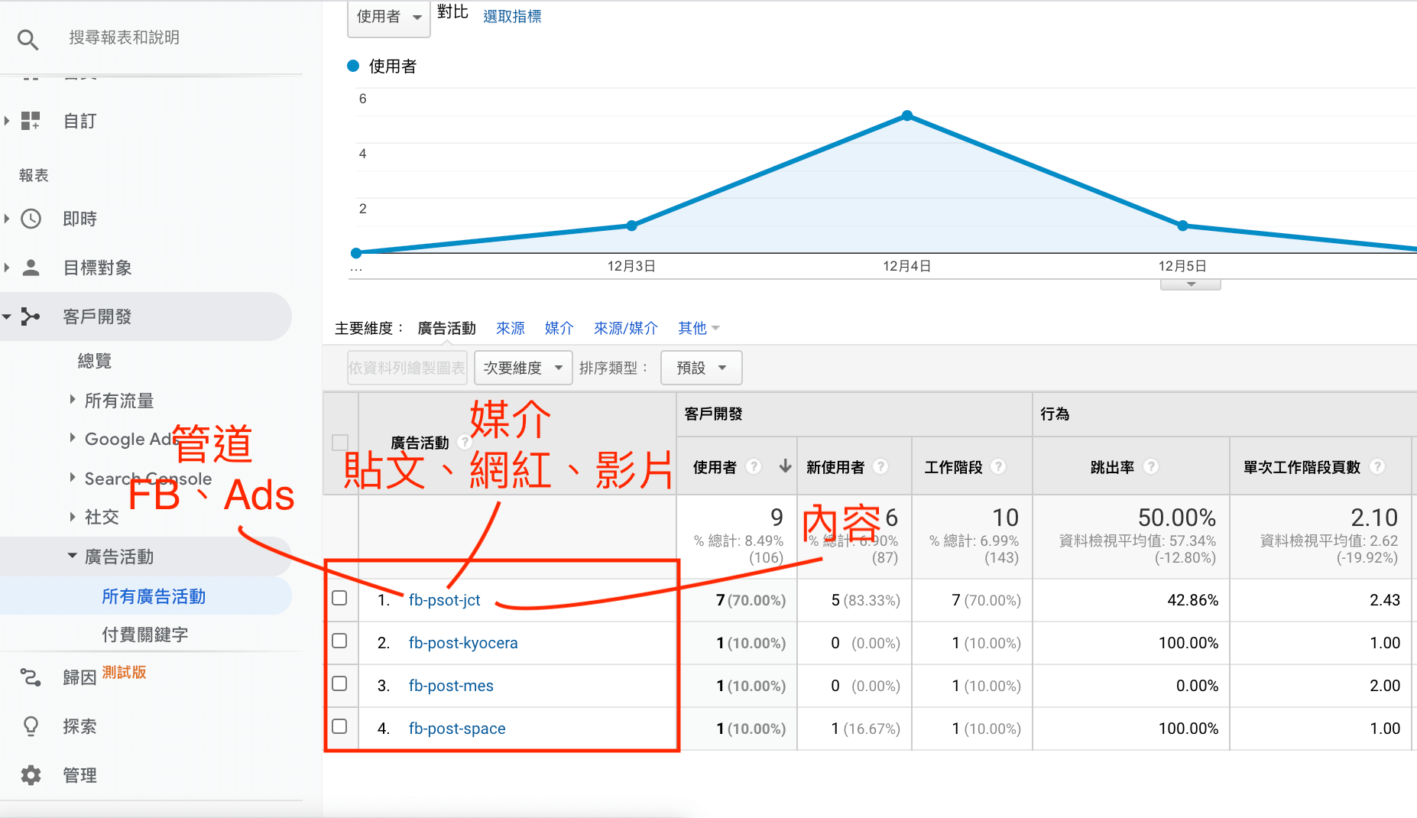Open the 次要維度 dropdown
Screen dimensions: 1417x818
(x=523, y=368)
